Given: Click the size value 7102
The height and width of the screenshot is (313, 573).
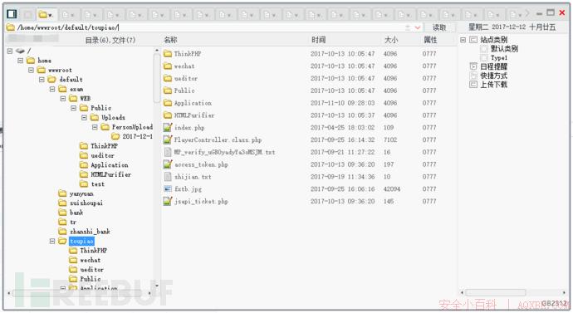Looking at the screenshot, I should click(390, 139).
